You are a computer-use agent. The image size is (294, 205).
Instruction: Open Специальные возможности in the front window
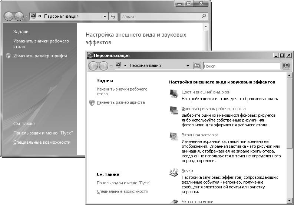click(122, 191)
